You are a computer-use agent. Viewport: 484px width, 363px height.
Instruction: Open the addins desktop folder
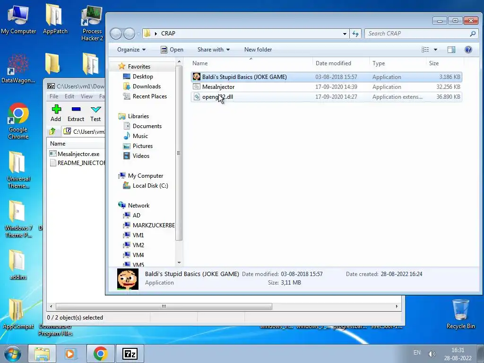(18, 265)
